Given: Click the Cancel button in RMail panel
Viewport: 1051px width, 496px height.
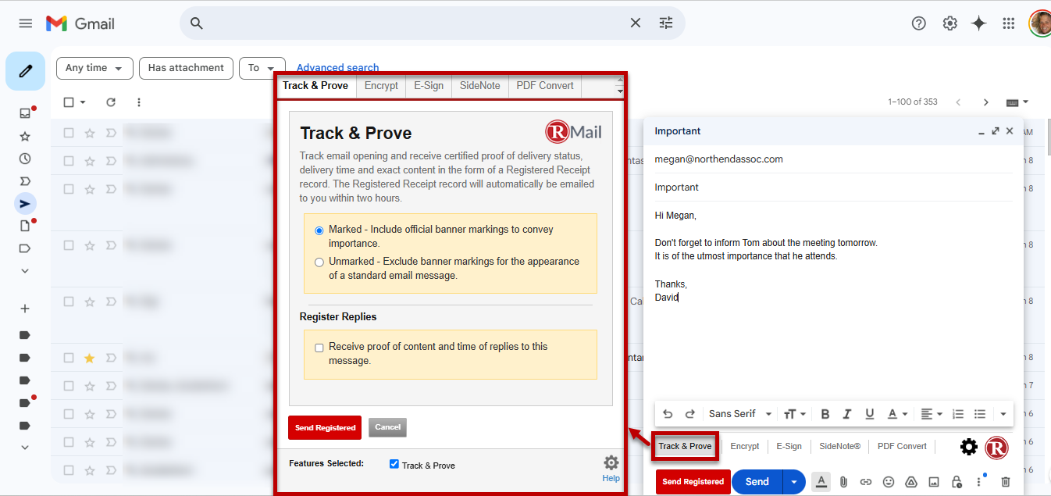Looking at the screenshot, I should coord(387,427).
